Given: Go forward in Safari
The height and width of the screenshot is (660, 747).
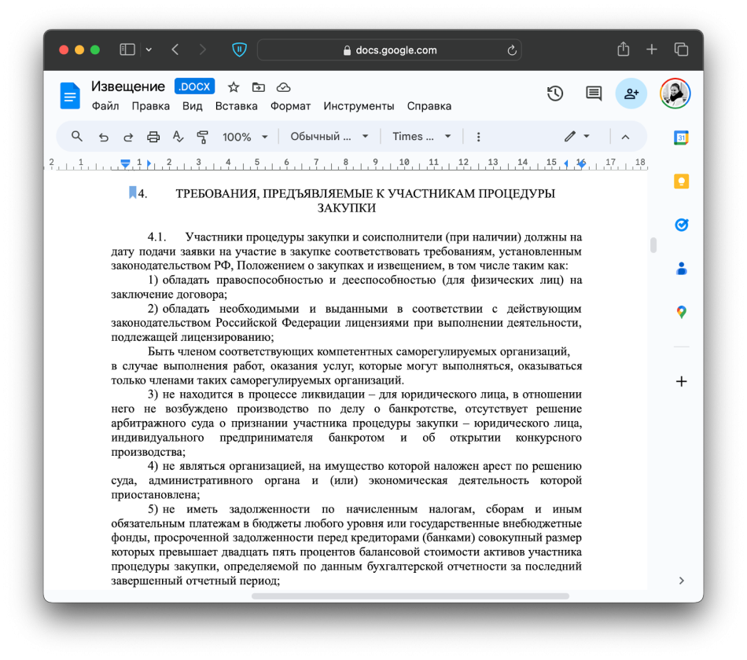Looking at the screenshot, I should pyautogui.click(x=202, y=49).
